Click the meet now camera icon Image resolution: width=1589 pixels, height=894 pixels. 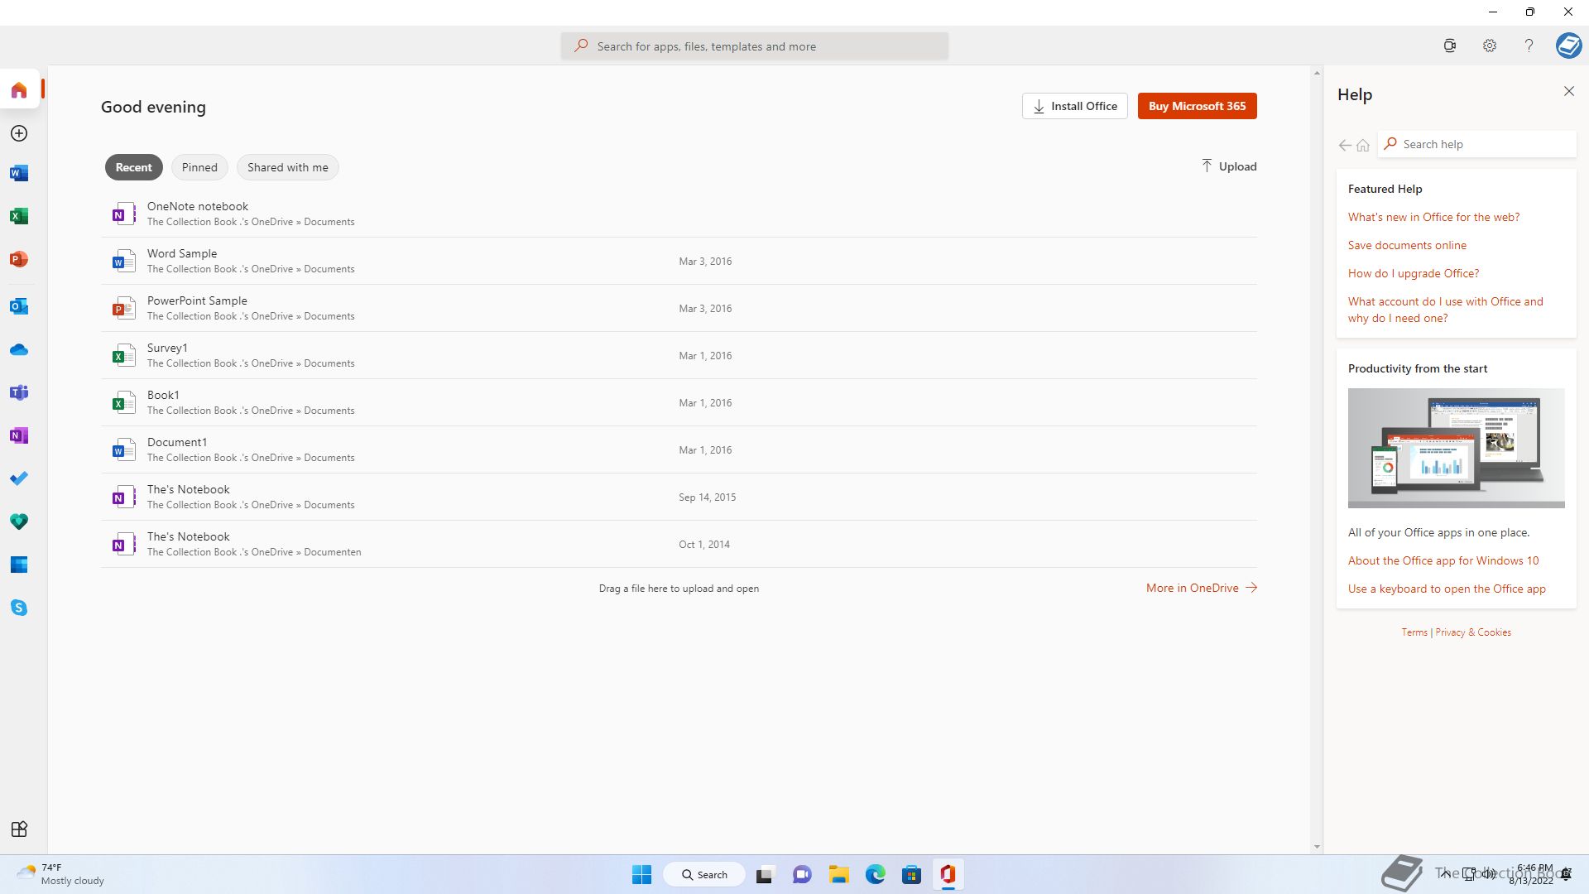1450,46
